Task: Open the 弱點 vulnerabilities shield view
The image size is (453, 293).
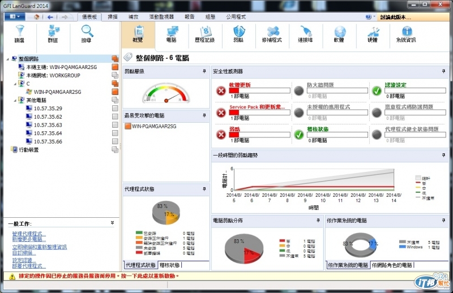Action: (238, 34)
